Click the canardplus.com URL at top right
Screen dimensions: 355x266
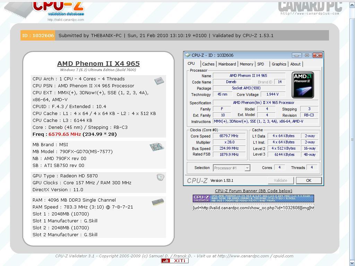310,14
